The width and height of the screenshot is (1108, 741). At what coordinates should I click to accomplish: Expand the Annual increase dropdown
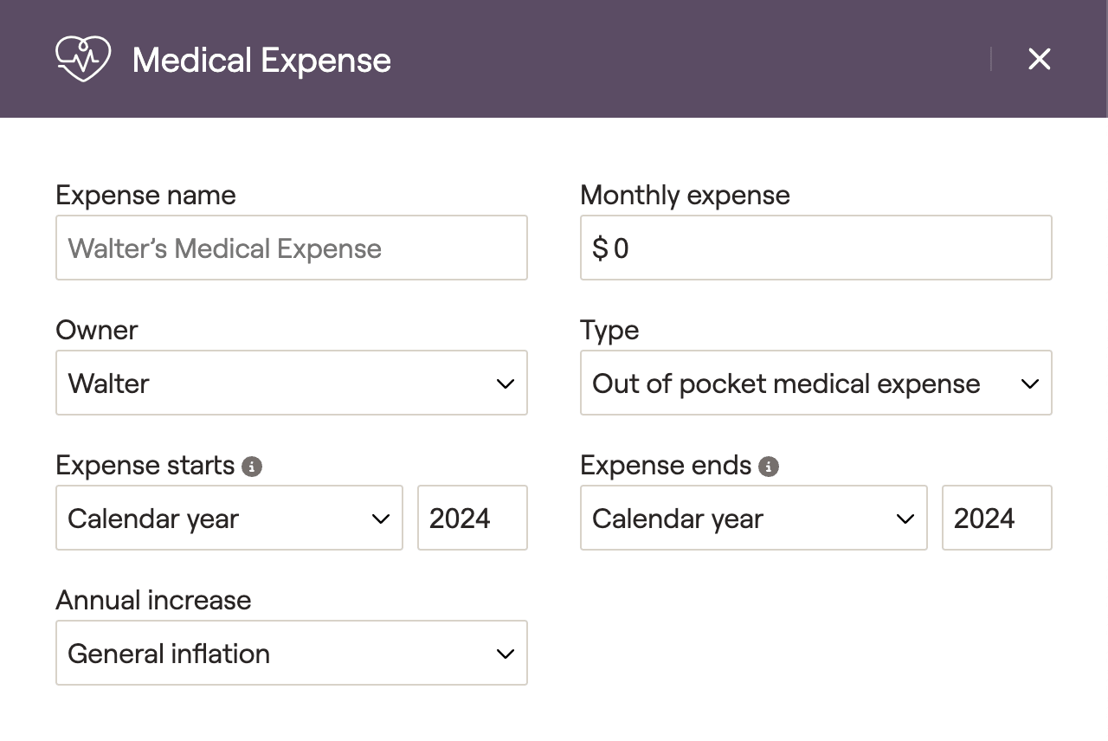[x=291, y=653]
